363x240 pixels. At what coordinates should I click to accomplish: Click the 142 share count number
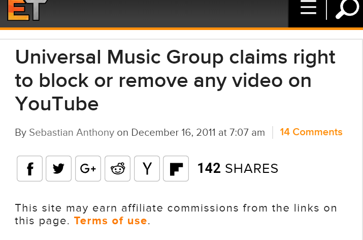pyautogui.click(x=209, y=168)
